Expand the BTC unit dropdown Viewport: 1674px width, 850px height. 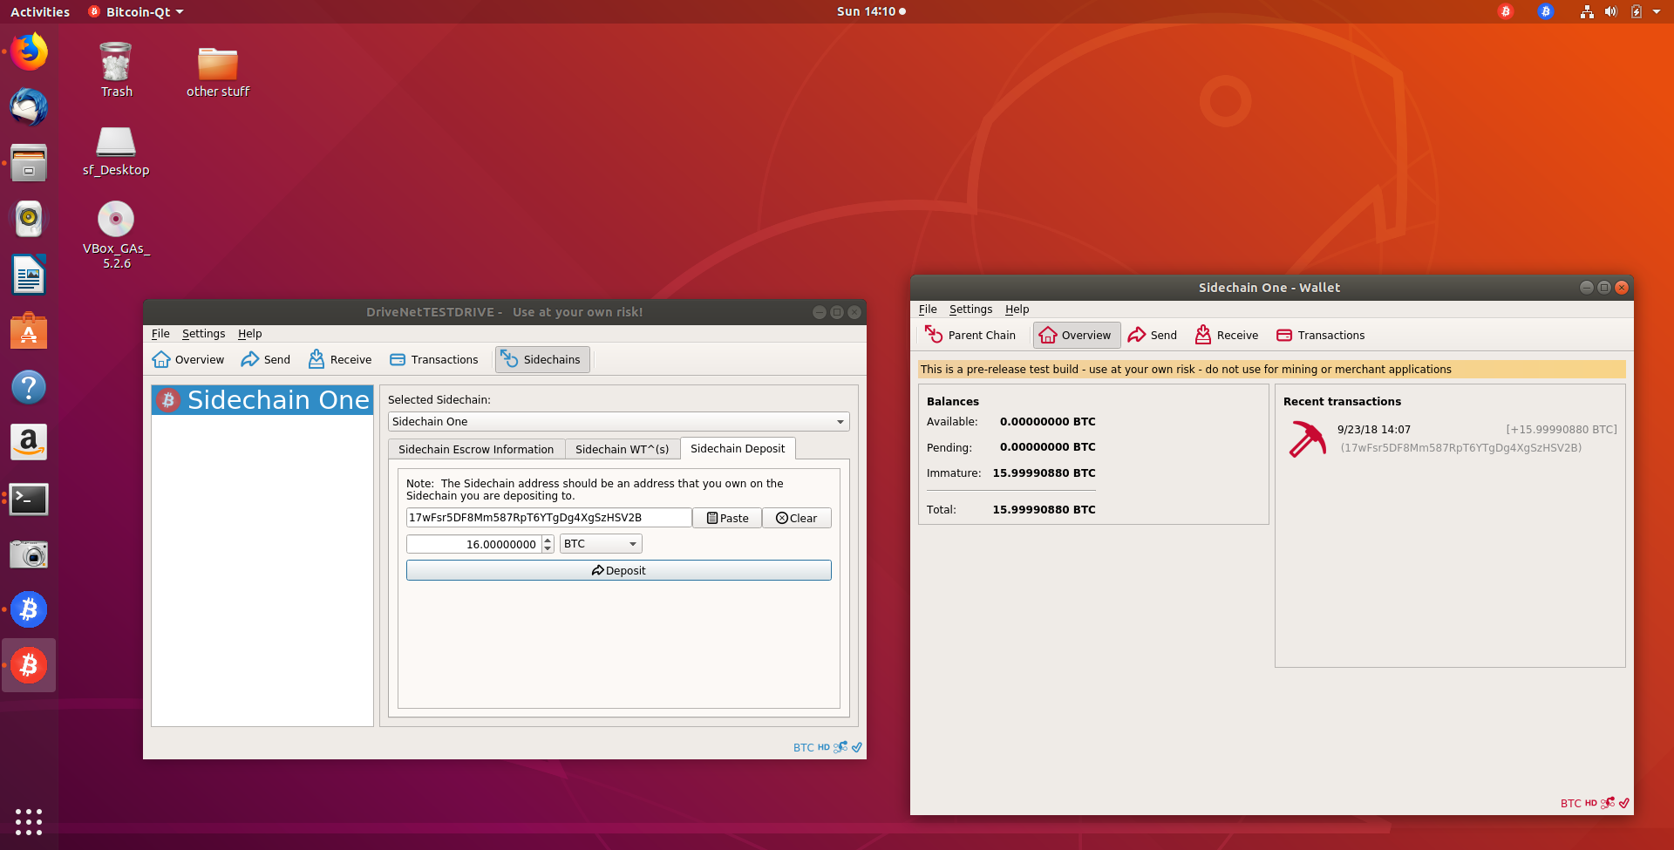click(x=601, y=544)
